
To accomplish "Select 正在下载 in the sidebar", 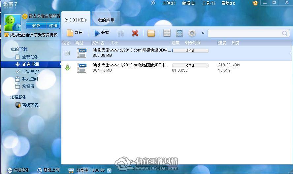I will (31, 64).
